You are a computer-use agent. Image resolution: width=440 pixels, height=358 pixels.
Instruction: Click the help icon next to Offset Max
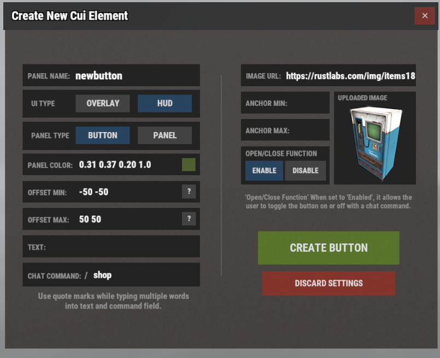tap(189, 219)
